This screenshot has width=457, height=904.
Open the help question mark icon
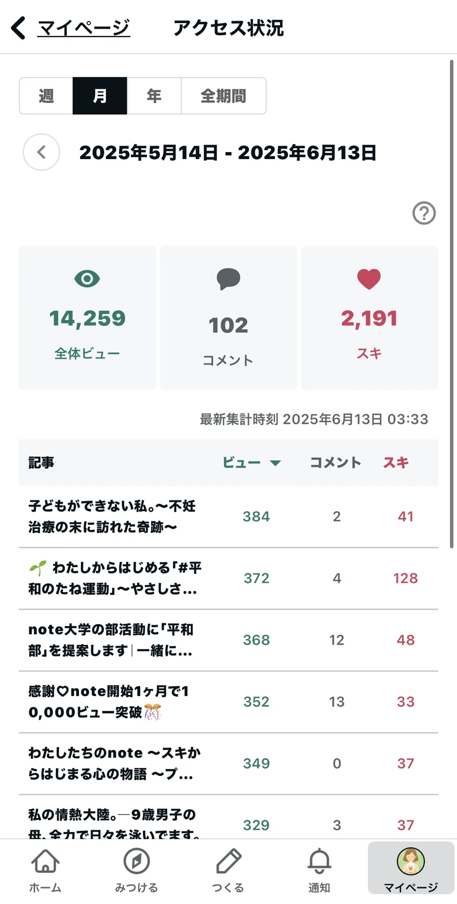pos(424,213)
